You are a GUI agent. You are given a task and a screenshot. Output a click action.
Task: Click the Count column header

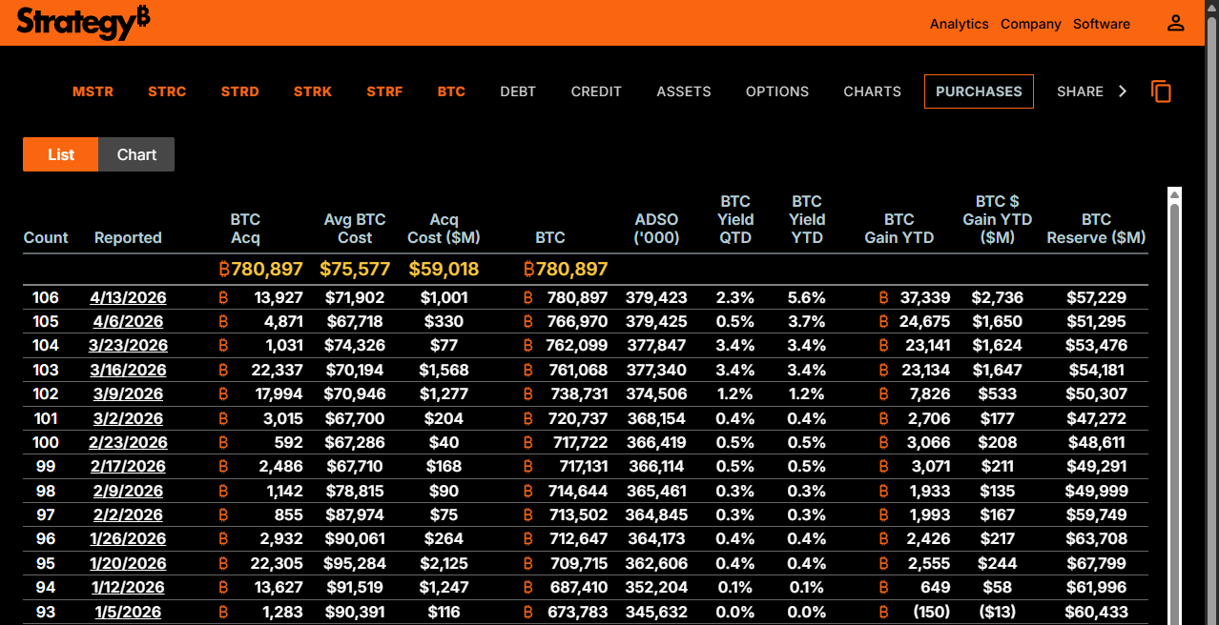(x=46, y=237)
